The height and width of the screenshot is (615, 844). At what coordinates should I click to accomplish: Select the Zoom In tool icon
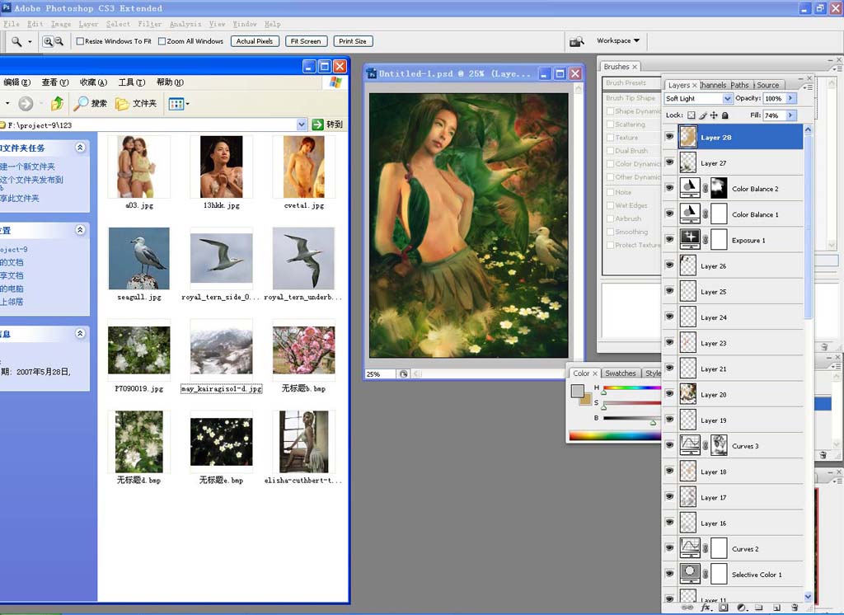(x=48, y=41)
